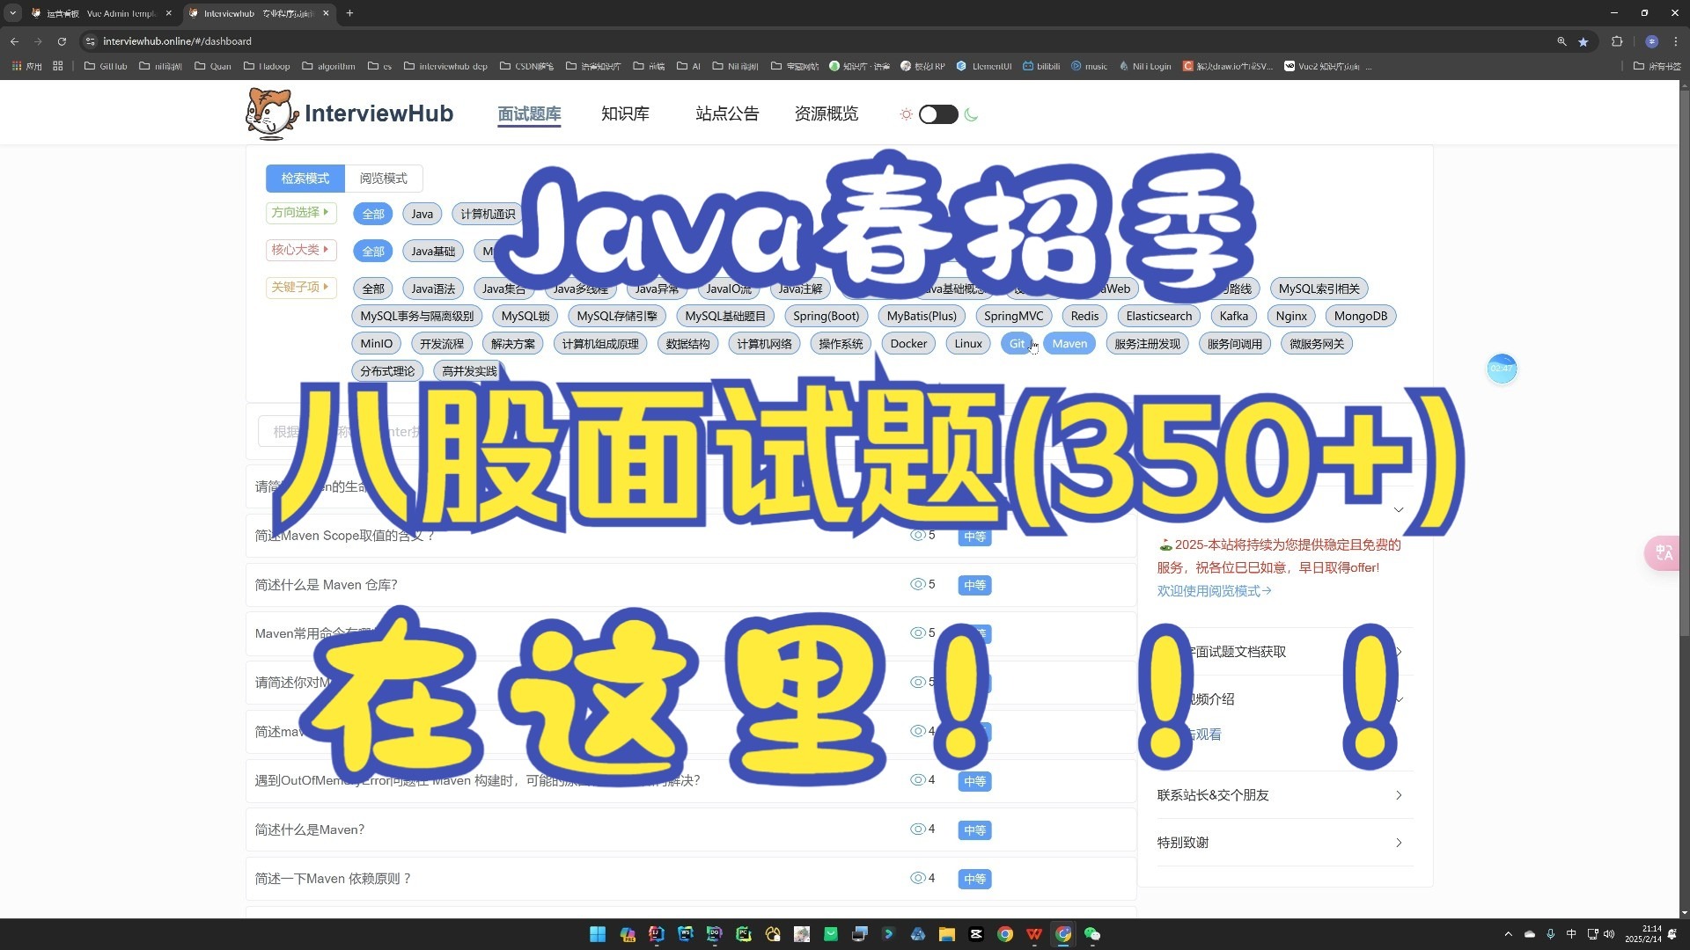This screenshot has width=1690, height=950.
Task: Click the moon icon in the header
Action: point(971,114)
